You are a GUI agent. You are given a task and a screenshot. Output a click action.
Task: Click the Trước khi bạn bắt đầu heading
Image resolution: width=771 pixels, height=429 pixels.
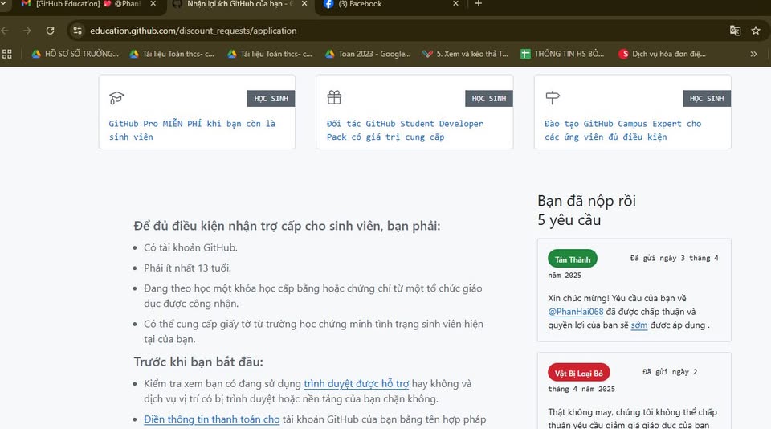click(198, 362)
